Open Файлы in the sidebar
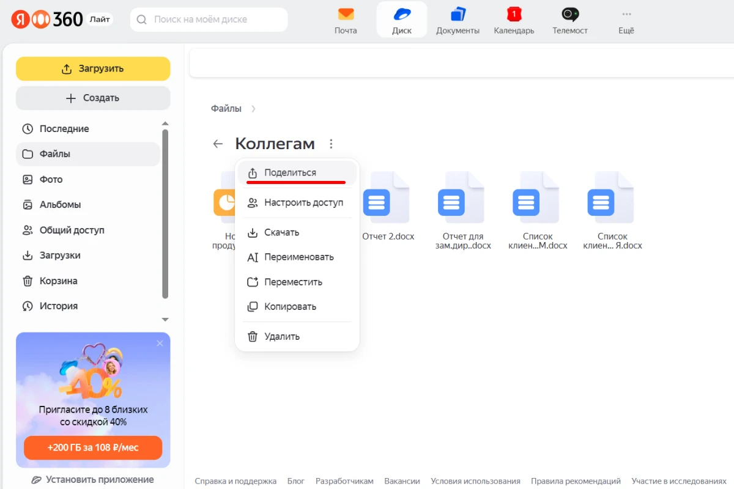This screenshot has width=734, height=489. pos(88,154)
